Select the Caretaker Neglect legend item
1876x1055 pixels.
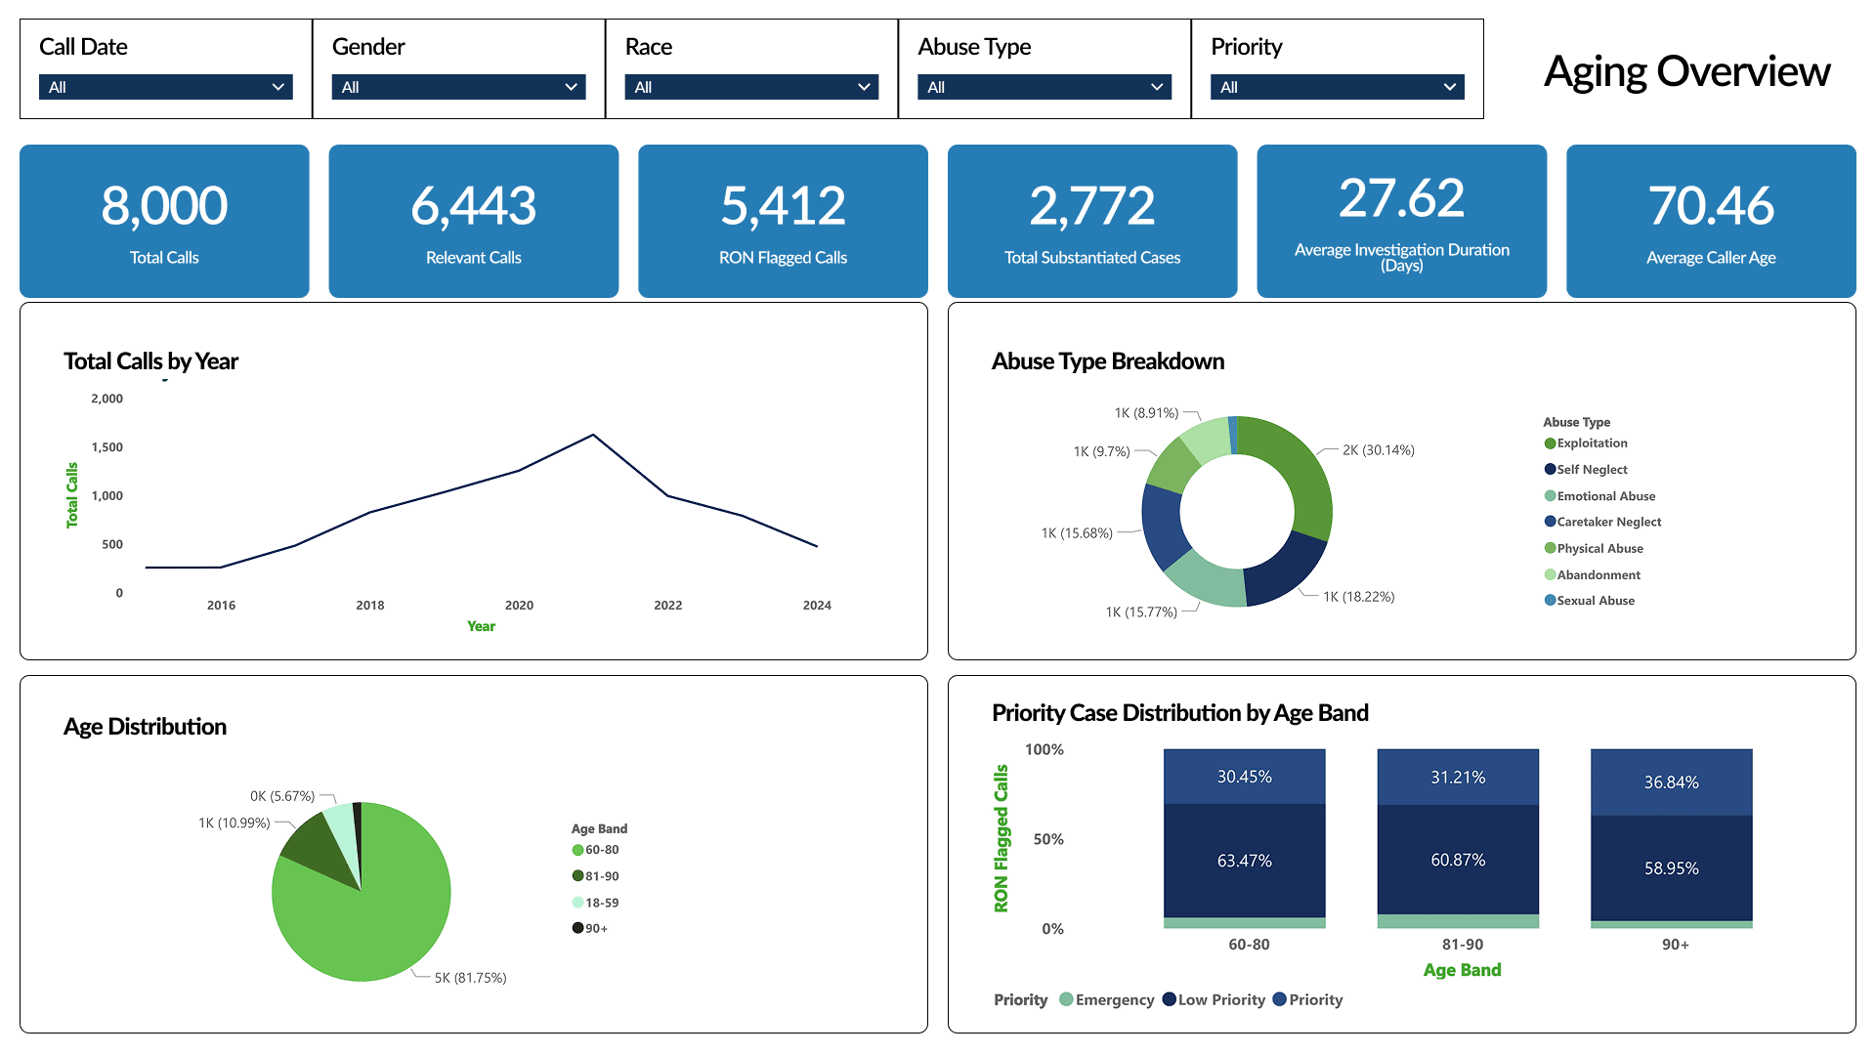[1608, 523]
